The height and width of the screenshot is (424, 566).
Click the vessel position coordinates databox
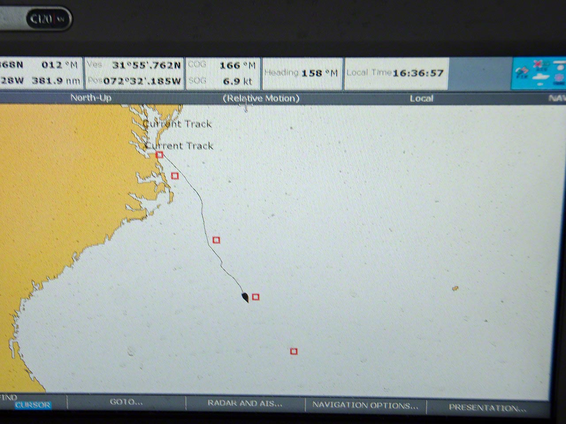(134, 73)
